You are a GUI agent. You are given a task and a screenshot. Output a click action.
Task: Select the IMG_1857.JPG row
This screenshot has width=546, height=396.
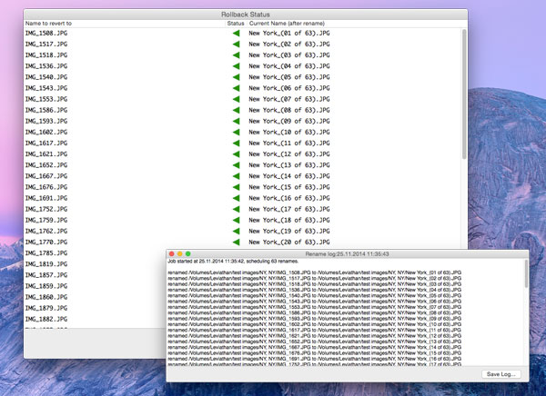[x=46, y=275]
